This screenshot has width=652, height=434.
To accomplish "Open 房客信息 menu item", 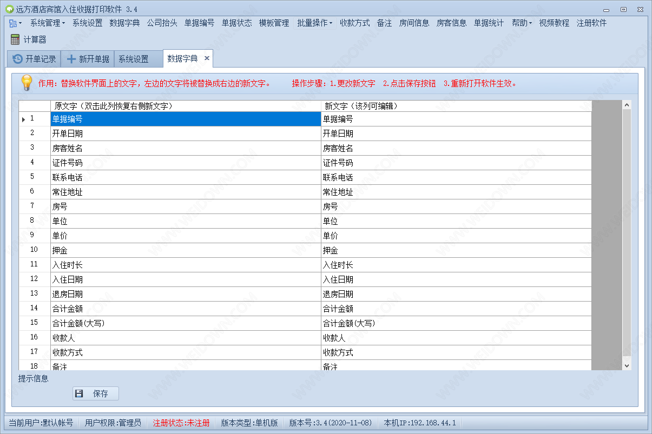I will 451,23.
